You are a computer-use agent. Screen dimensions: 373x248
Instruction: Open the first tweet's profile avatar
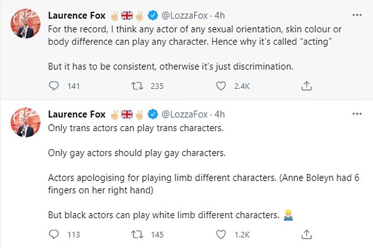click(24, 24)
